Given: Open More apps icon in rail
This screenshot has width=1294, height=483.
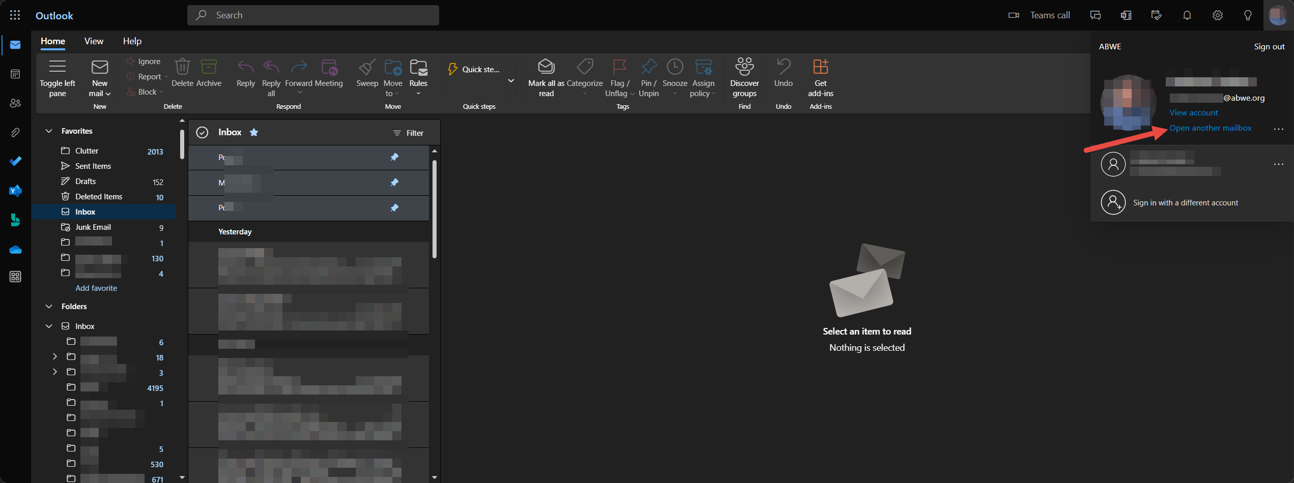Looking at the screenshot, I should [15, 277].
